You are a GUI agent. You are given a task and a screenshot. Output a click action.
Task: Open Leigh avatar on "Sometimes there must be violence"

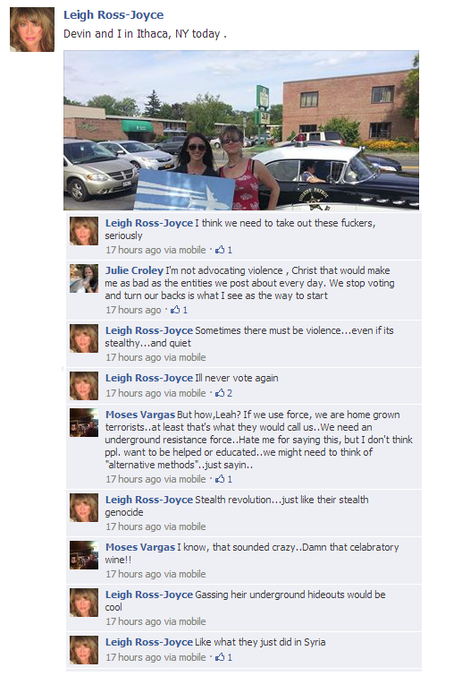84,338
